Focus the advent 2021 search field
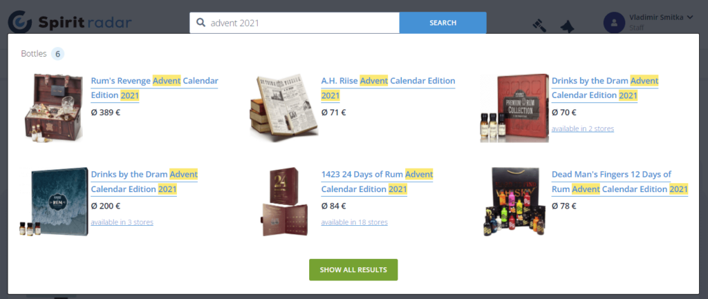This screenshot has height=299, width=708. pos(295,23)
